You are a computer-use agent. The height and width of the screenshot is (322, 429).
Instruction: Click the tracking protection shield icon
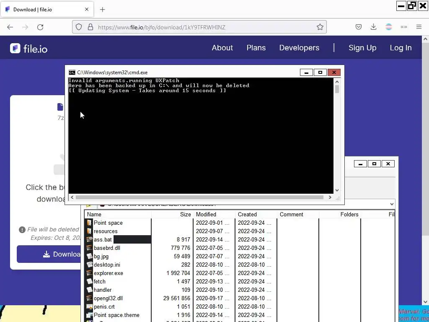pyautogui.click(x=79, y=27)
